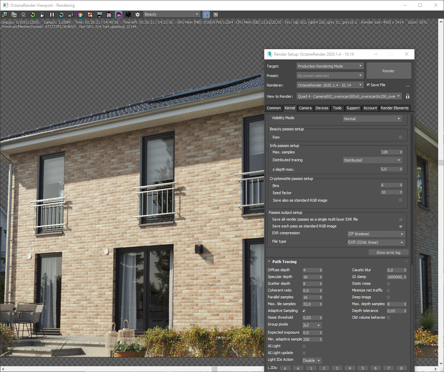Maximize the OctaneRender Viewport window

(x=420, y=5)
